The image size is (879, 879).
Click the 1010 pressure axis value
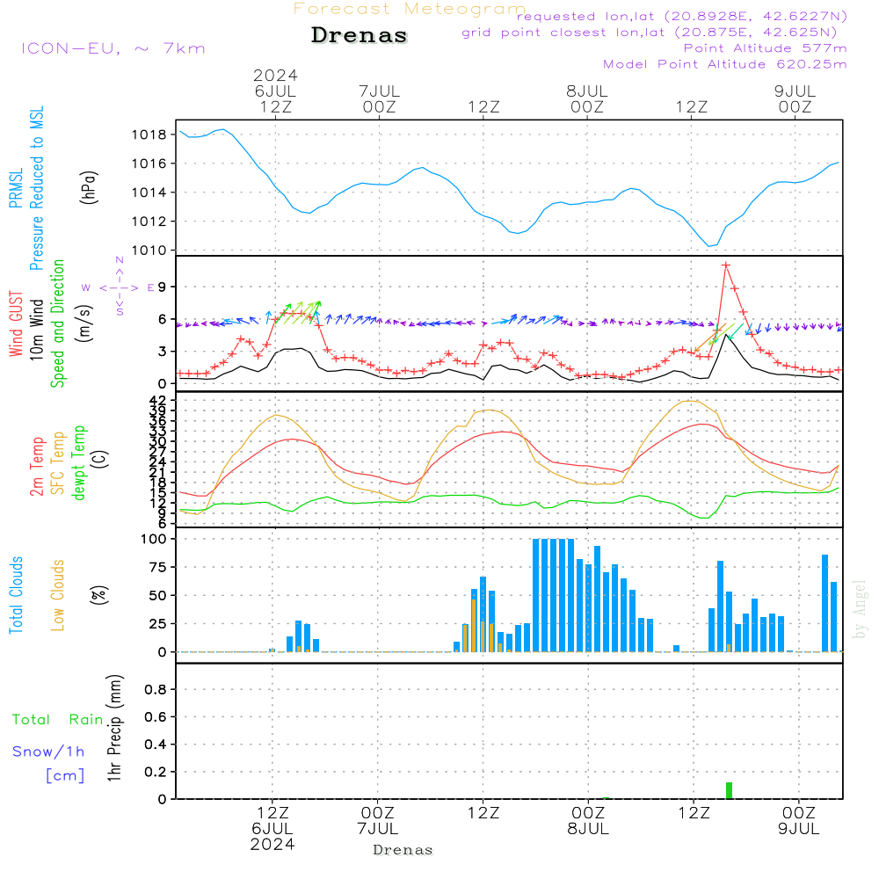click(149, 251)
